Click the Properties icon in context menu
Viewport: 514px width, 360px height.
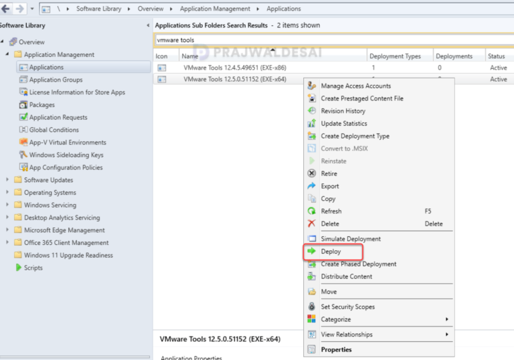311,349
